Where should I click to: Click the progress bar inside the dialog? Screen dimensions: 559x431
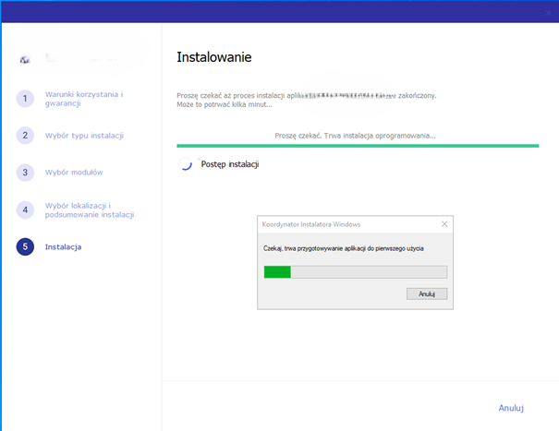pyautogui.click(x=355, y=271)
